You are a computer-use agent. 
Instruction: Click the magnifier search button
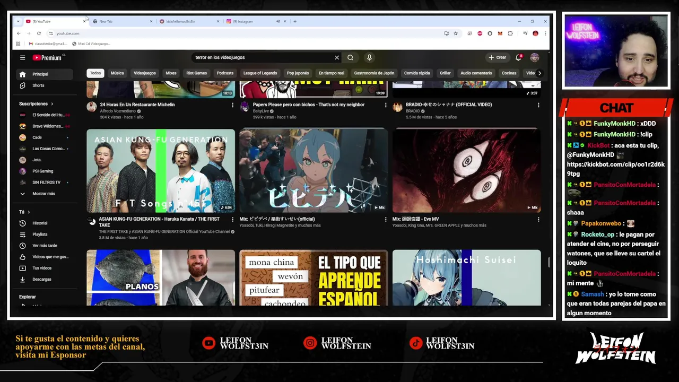click(x=350, y=57)
